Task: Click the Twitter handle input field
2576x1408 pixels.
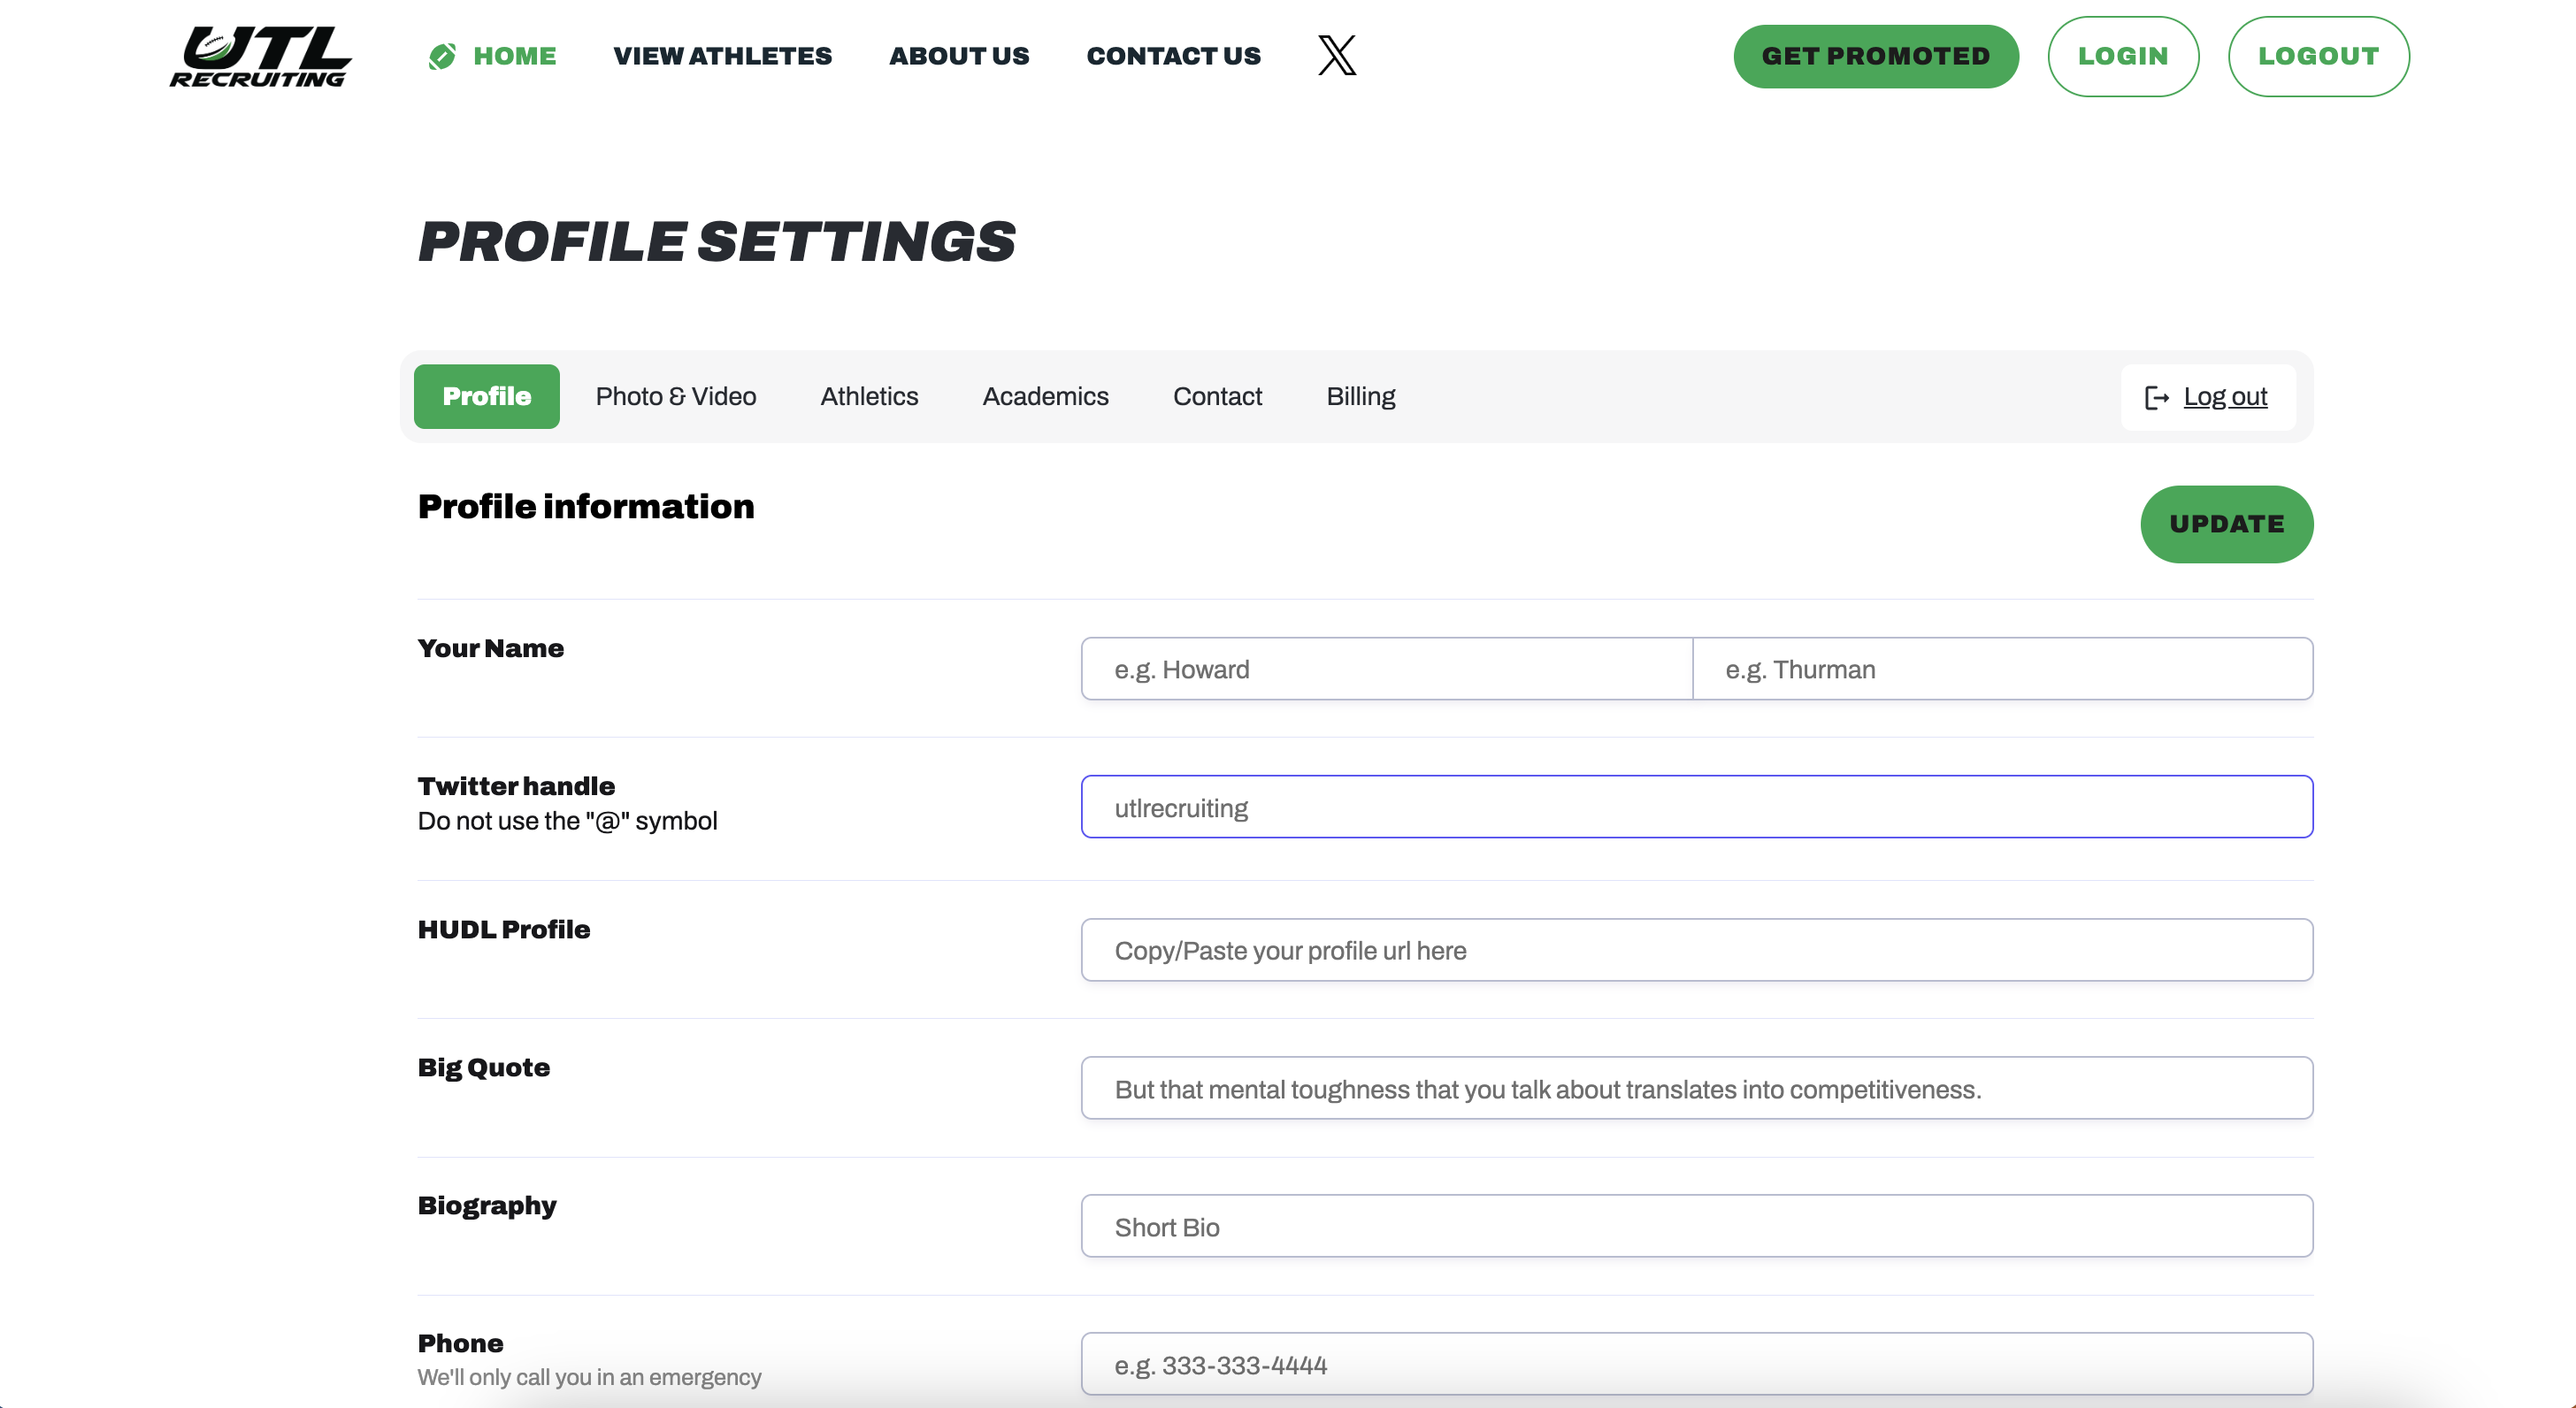Action: coord(1697,807)
